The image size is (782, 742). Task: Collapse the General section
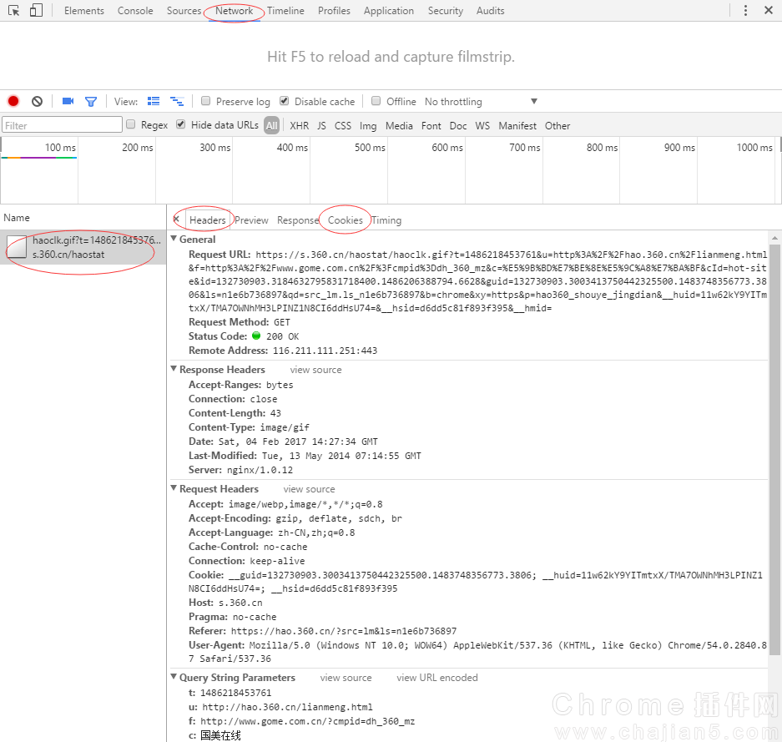click(x=174, y=240)
